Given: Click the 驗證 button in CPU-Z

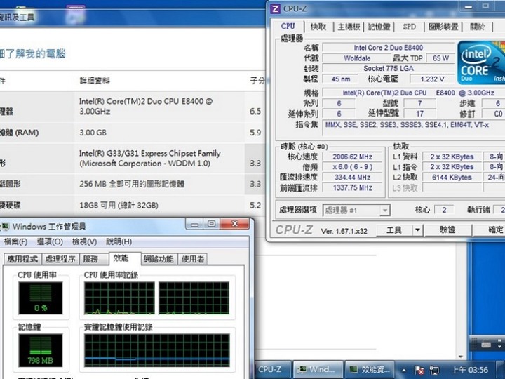Looking at the screenshot, I should point(447,230).
